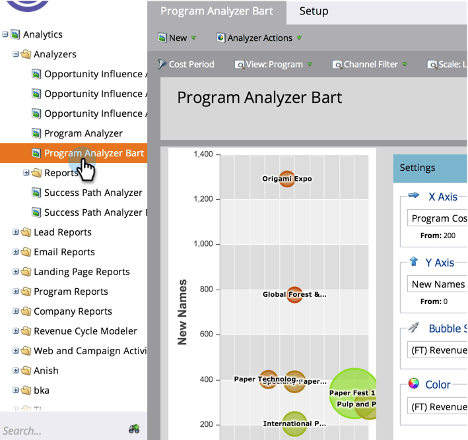Click the Bubble Size compass icon
The image size is (468, 440).
click(414, 328)
